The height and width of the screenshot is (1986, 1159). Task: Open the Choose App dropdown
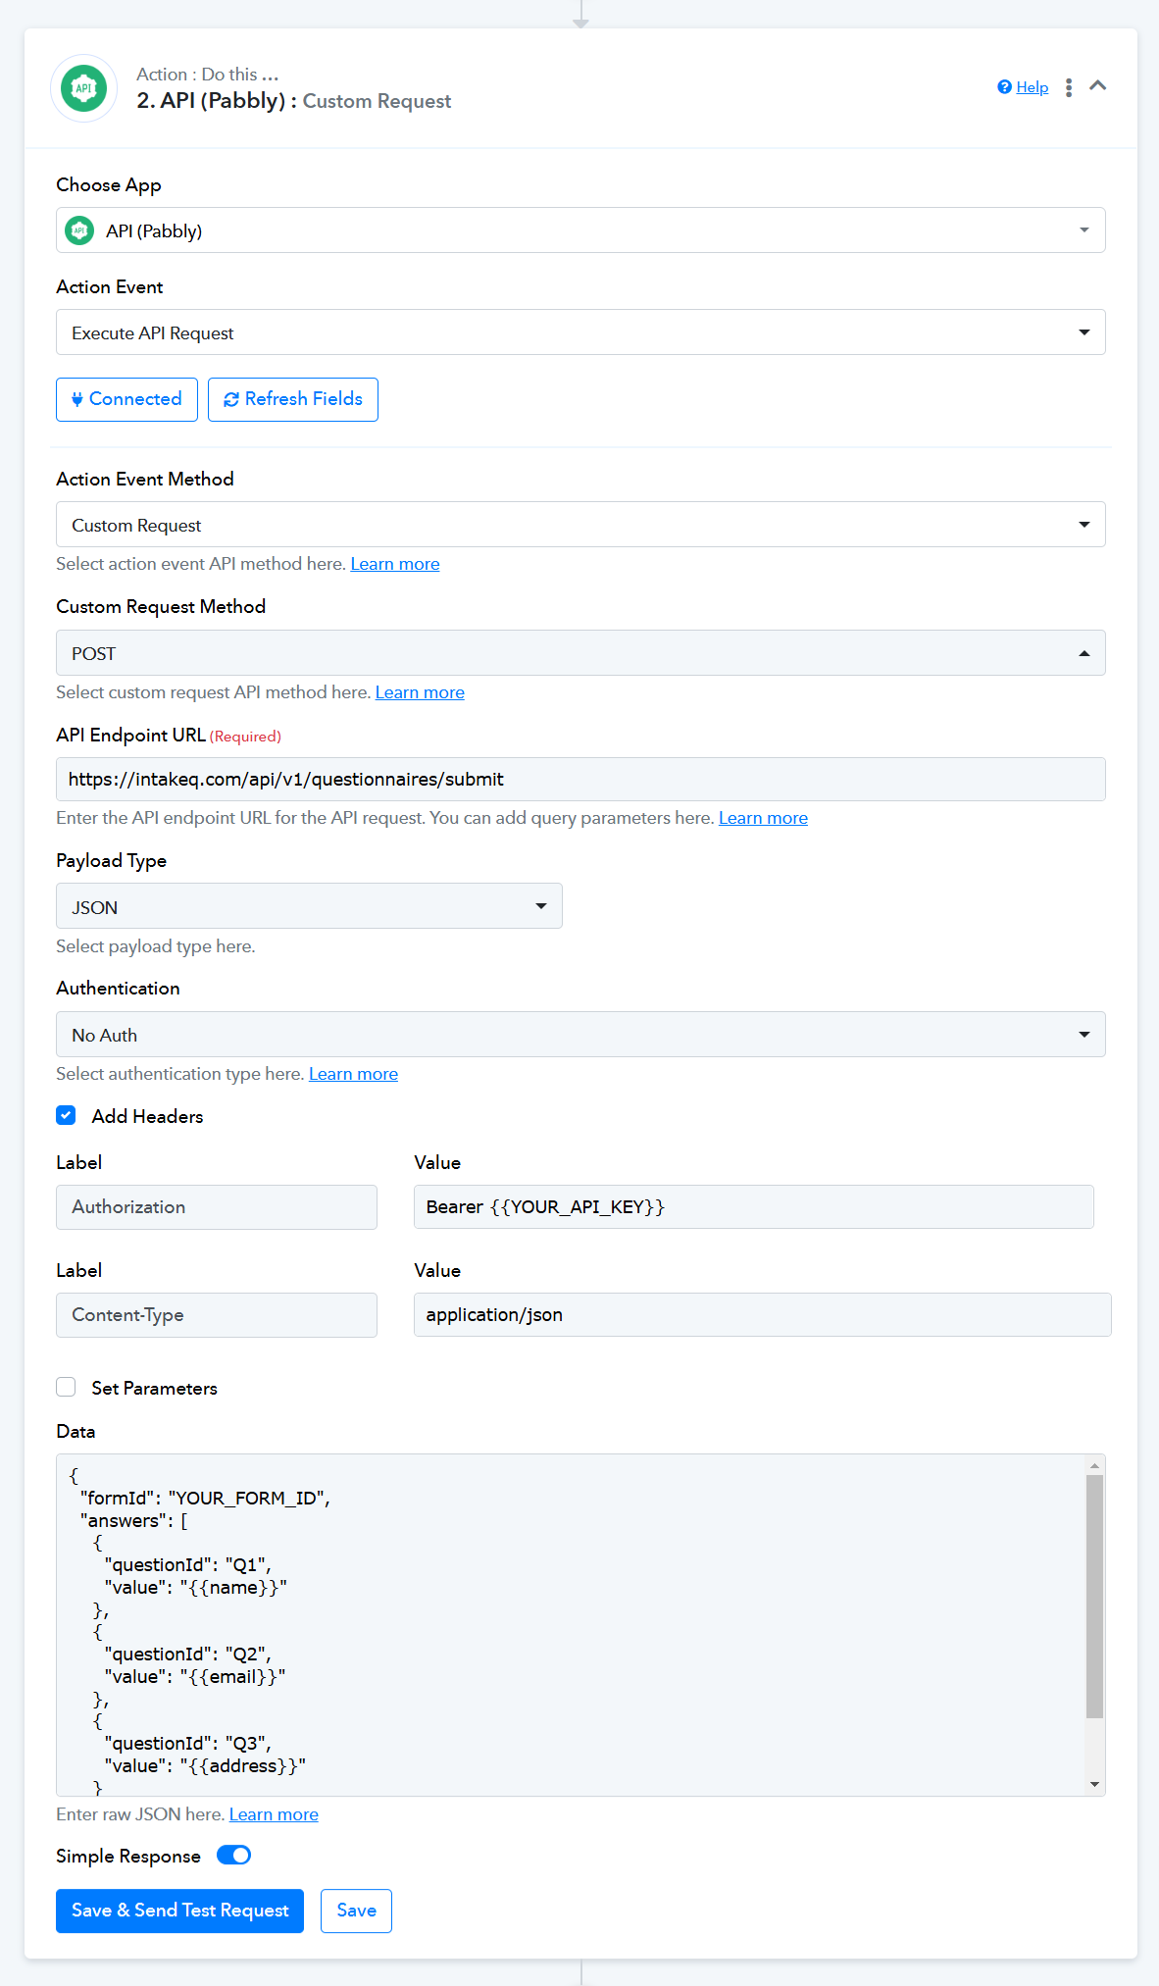(x=580, y=230)
